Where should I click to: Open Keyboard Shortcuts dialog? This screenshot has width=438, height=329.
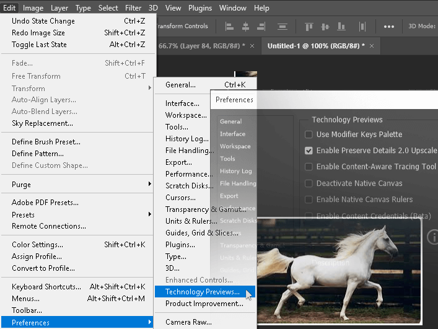coord(78,286)
